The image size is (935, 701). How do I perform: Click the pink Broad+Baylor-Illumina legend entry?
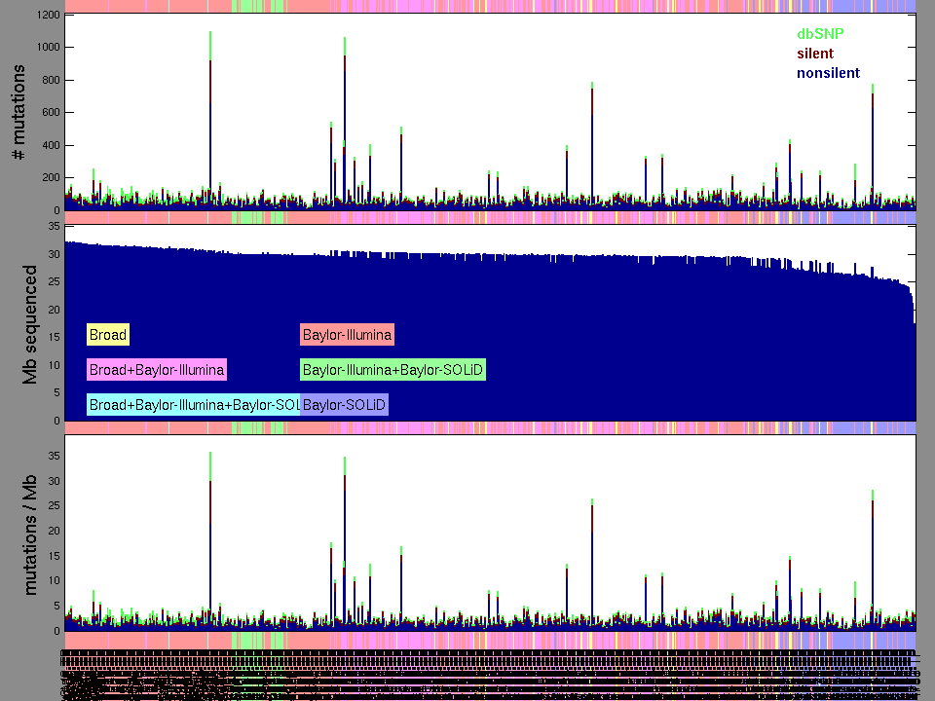[157, 370]
